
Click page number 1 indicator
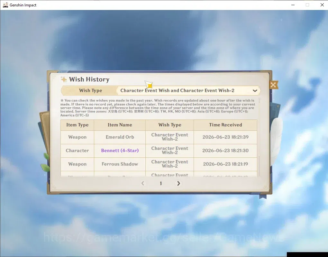click(x=161, y=183)
